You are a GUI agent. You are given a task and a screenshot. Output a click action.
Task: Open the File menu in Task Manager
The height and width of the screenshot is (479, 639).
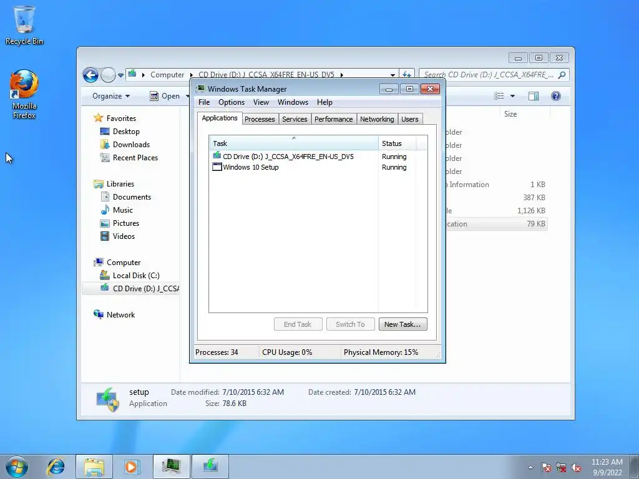coord(204,102)
